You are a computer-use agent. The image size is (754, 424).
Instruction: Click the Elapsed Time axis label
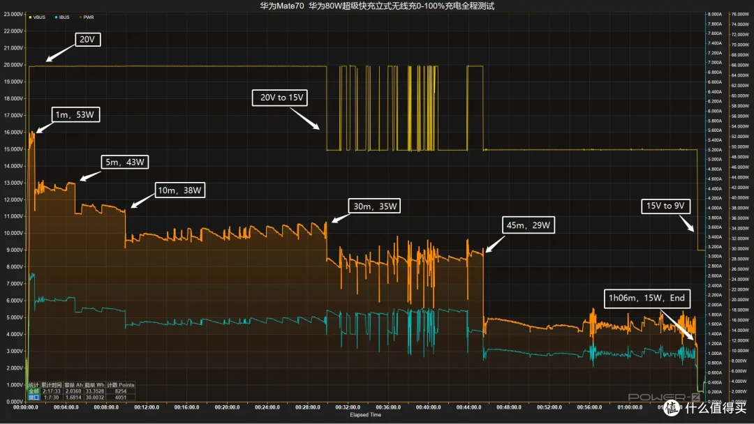[x=365, y=415]
